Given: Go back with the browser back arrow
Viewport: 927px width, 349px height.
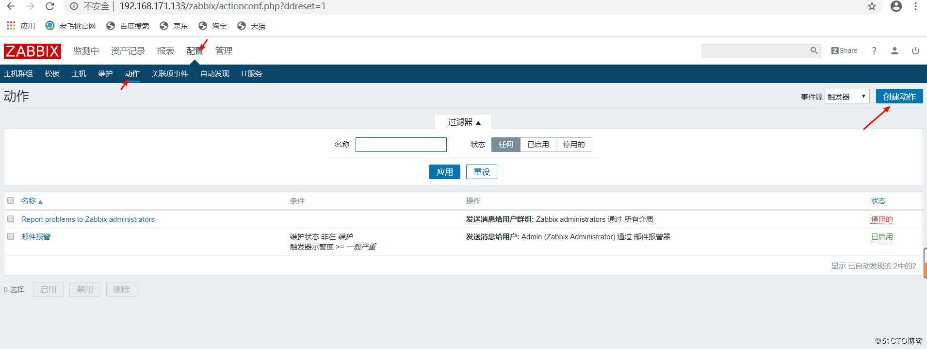Looking at the screenshot, I should pos(10,6).
